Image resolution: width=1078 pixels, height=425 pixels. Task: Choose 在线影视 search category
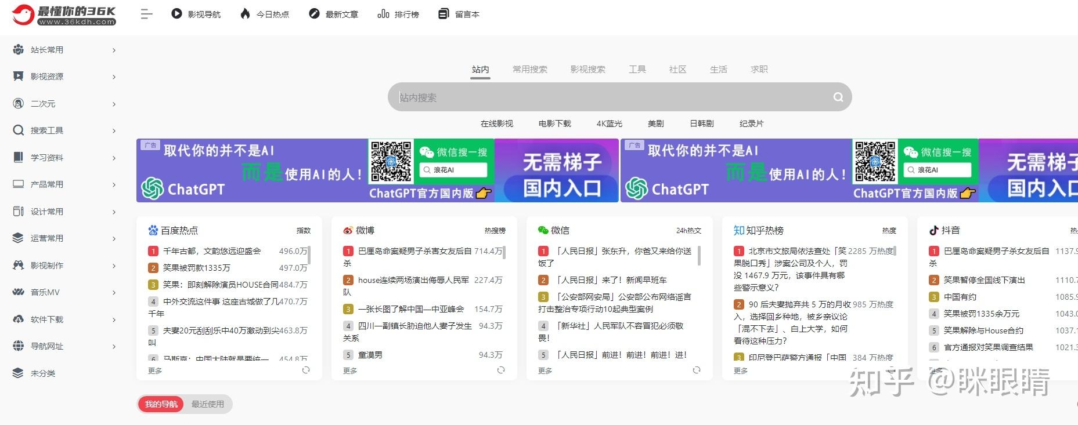point(497,123)
